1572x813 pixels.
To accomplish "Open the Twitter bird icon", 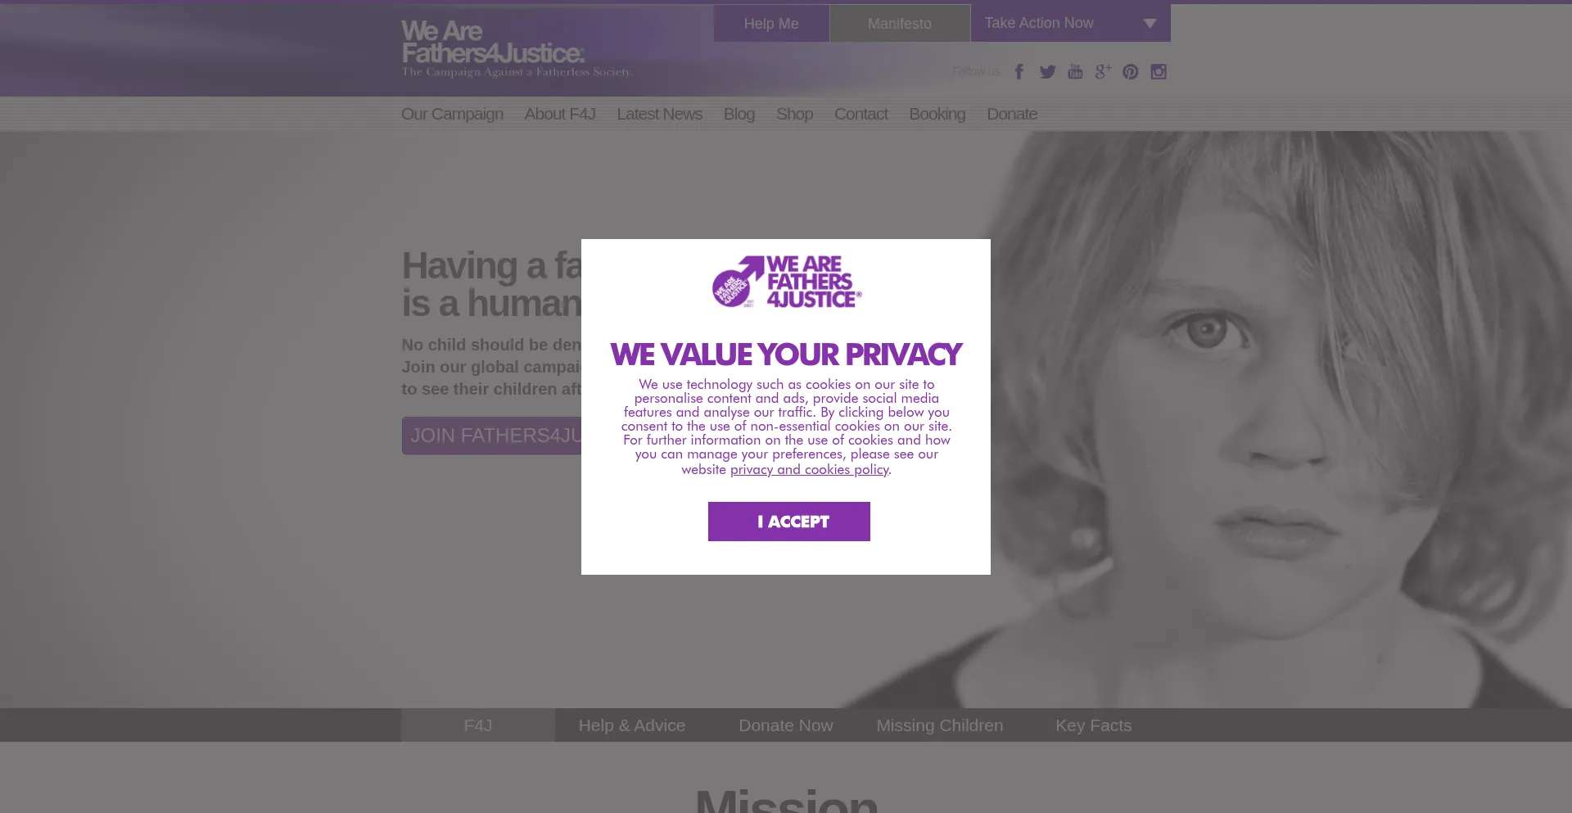I will (1047, 72).
